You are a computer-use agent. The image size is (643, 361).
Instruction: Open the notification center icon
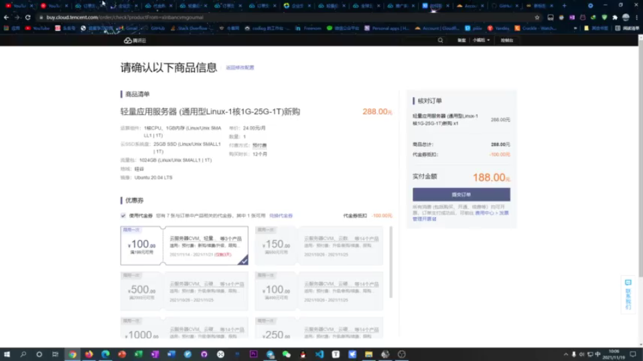pyautogui.click(x=633, y=354)
